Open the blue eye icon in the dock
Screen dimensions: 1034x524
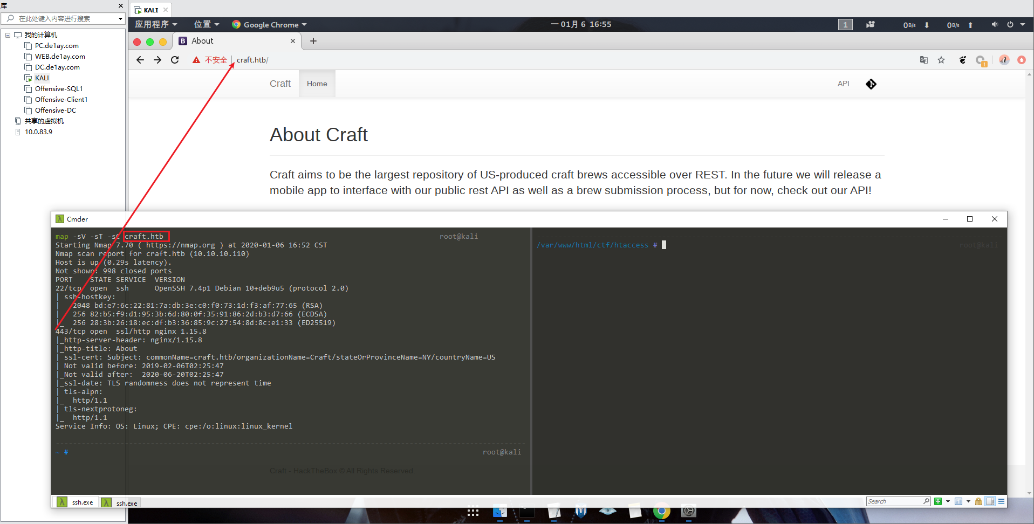click(x=608, y=511)
